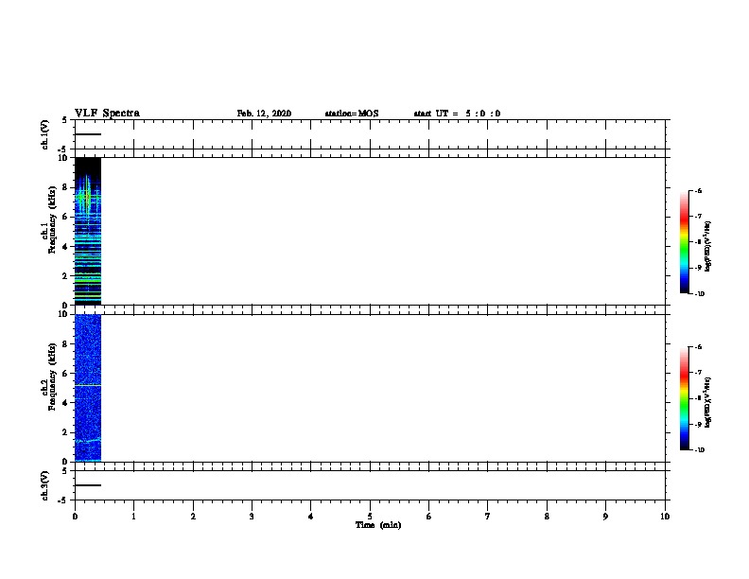Image resolution: width=749 pixels, height=579 pixels.
Task: Click the ch.1 "Frequency (kHz)" axis label
Action: click(52, 219)
